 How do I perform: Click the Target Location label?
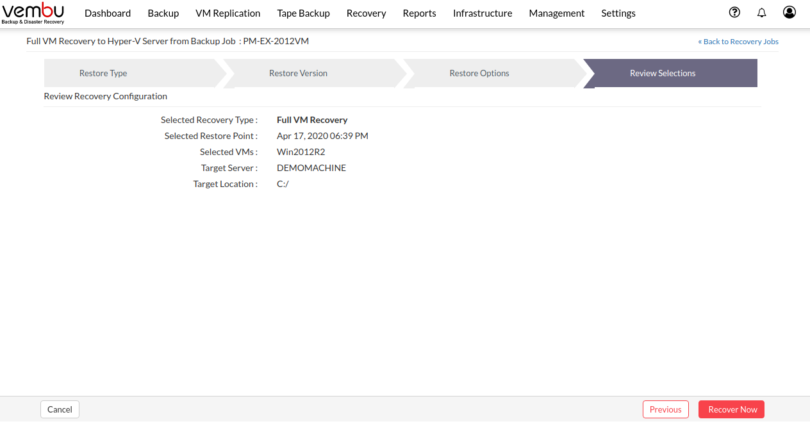click(x=226, y=184)
